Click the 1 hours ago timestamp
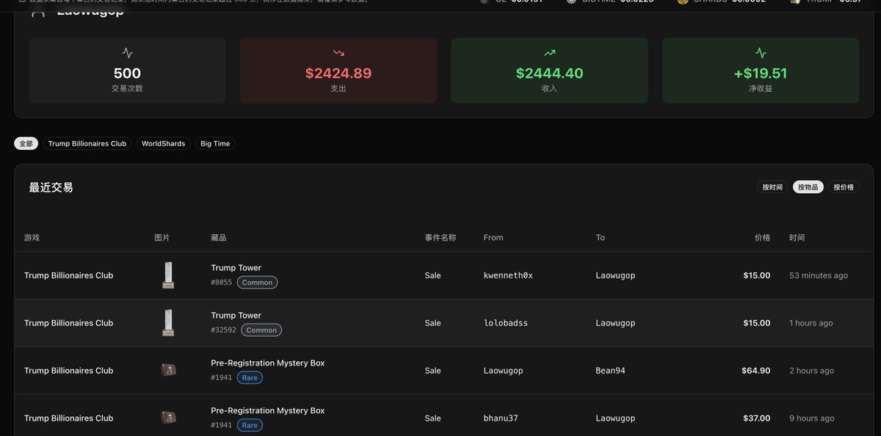Screen dimensions: 881x436 coord(811,323)
